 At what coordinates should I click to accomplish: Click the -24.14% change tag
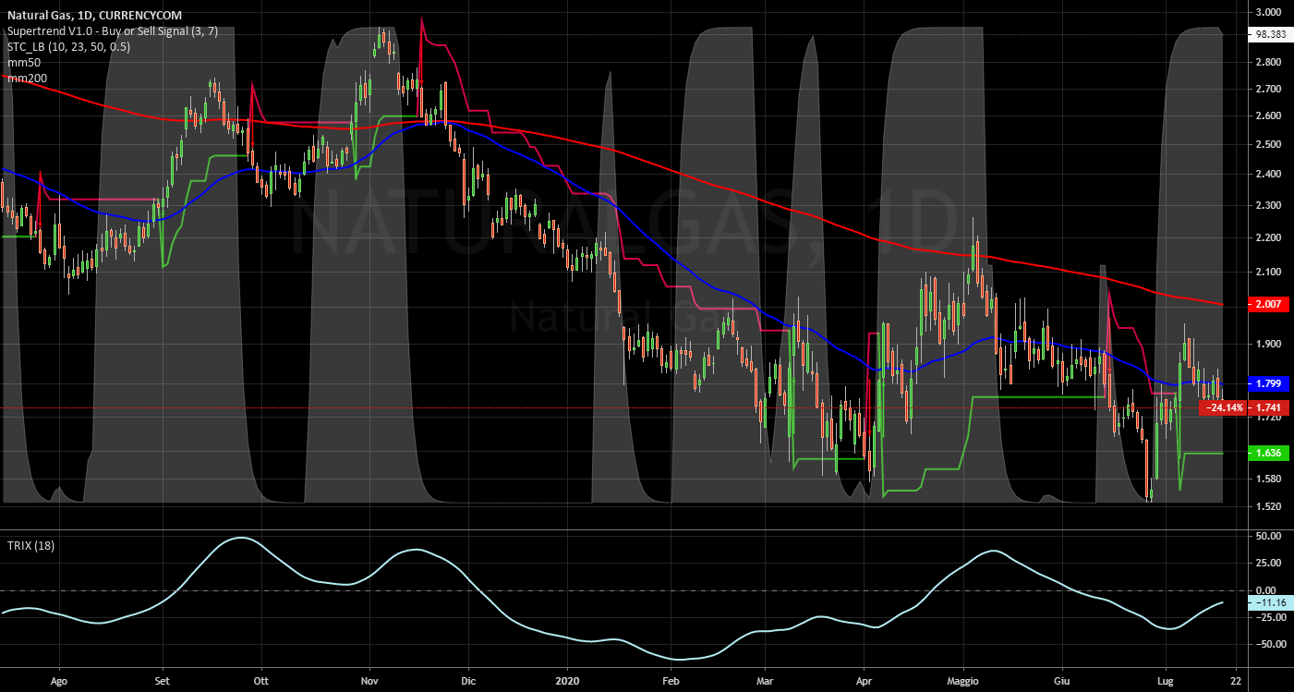click(1223, 407)
